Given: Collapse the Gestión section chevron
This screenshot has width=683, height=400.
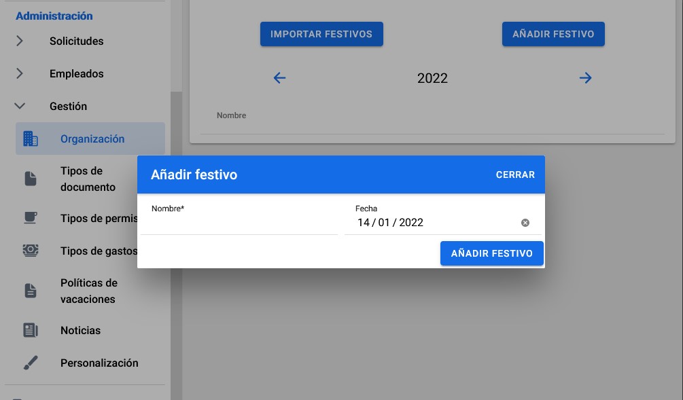Looking at the screenshot, I should coord(20,106).
